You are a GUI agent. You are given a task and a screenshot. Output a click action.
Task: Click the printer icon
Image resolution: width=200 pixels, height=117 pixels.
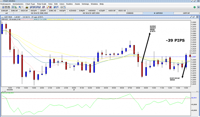pyautogui.click(x=62, y=7)
